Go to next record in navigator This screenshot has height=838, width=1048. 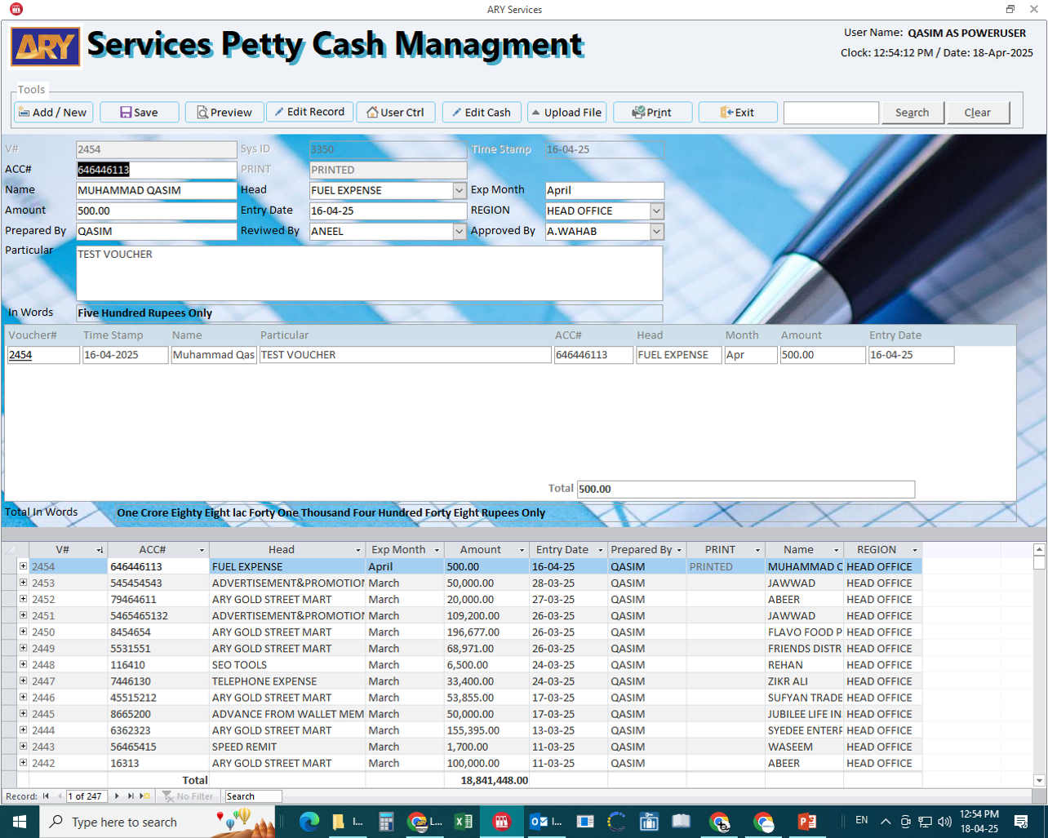click(x=117, y=796)
